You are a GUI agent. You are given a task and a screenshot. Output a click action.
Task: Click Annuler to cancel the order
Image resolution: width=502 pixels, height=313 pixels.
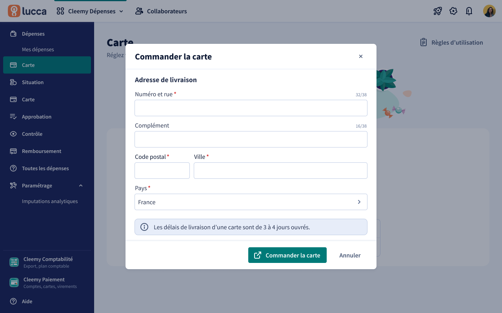click(x=350, y=255)
